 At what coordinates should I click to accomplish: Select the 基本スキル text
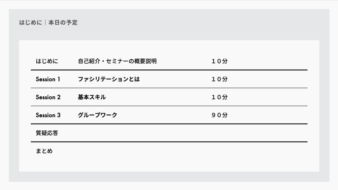92,97
